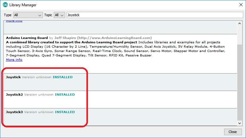The width and height of the screenshot is (246, 138).
Task: Click the Joystick search field
Action: coord(155,15)
